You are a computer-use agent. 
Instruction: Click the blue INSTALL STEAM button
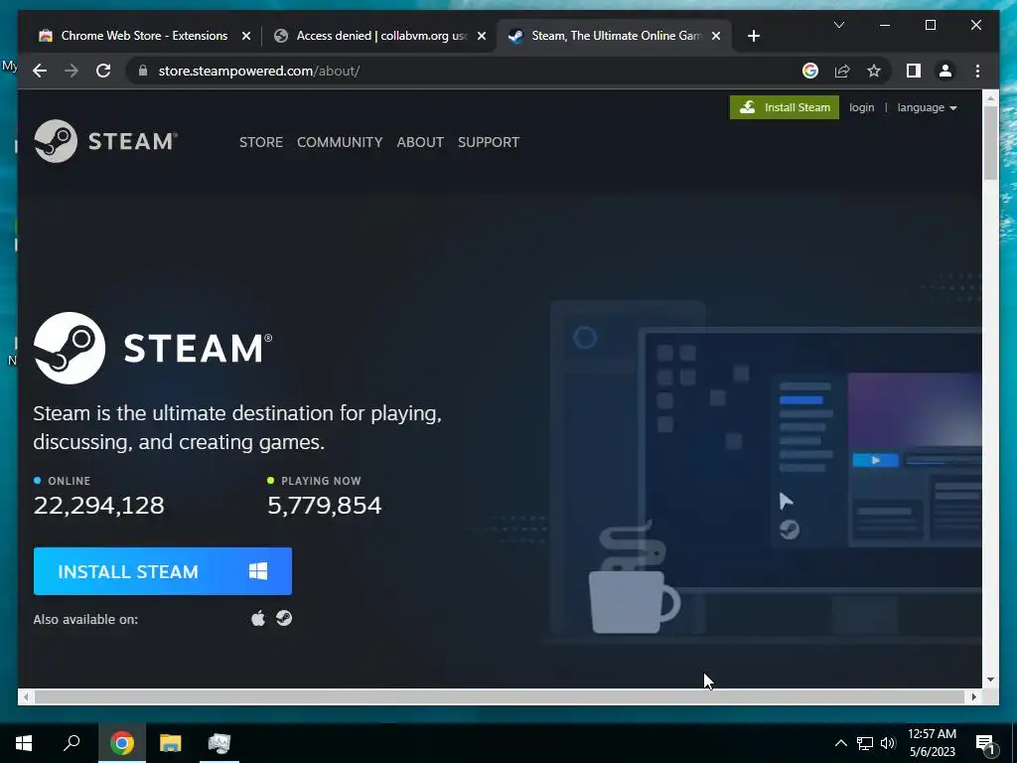pyautogui.click(x=163, y=571)
